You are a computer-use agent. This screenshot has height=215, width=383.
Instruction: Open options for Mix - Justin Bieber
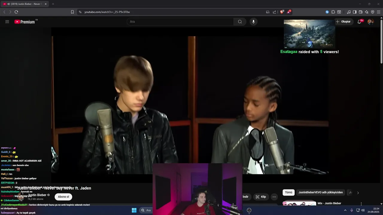(x=361, y=204)
